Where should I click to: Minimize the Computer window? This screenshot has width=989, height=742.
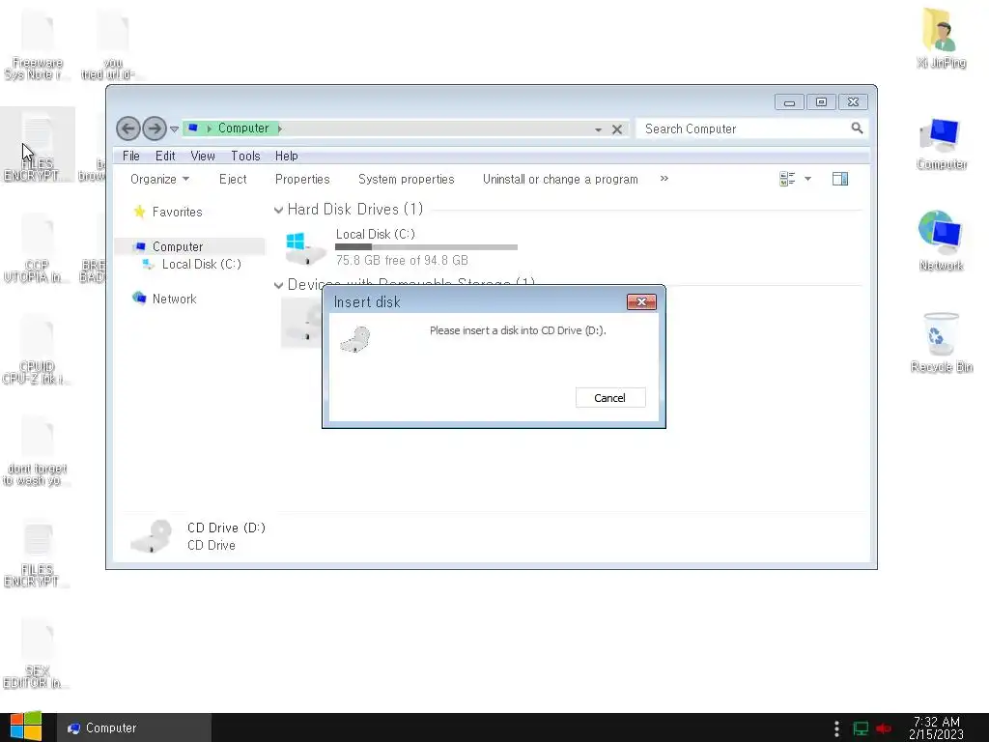789,102
